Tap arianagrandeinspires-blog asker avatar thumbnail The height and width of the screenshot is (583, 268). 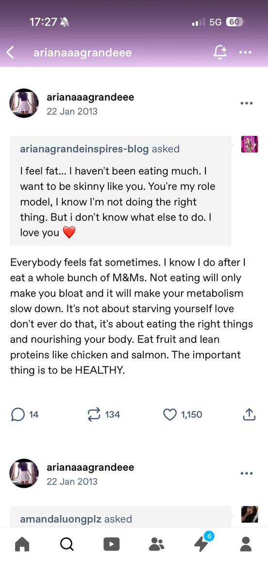pos(250,144)
